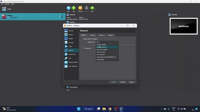Open Windows Start button on taskbar
Image resolution: width=200 pixels, height=112 pixels.
pos(79,109)
